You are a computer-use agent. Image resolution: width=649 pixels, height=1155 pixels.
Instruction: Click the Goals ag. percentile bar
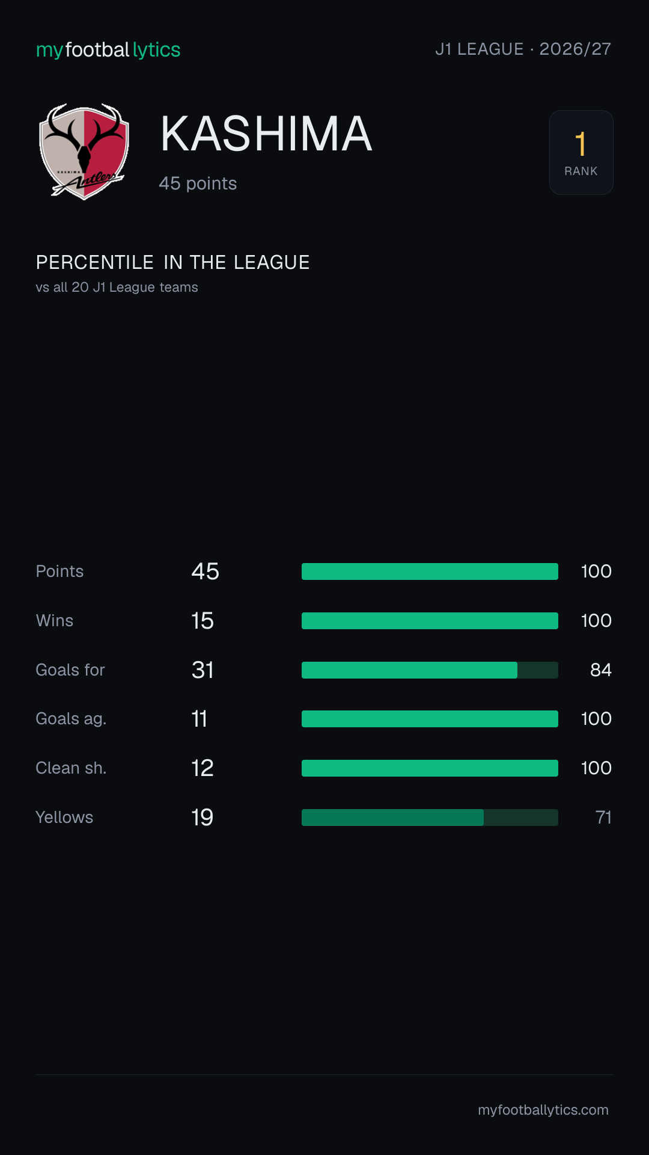tap(430, 719)
